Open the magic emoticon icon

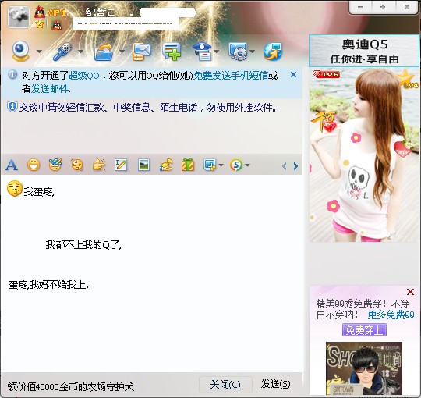tap(55, 165)
